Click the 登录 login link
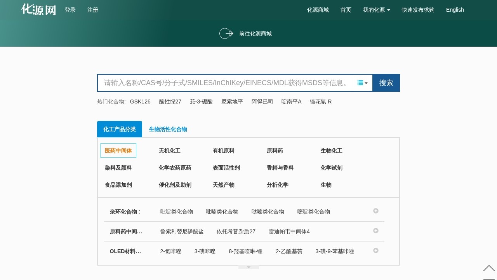 click(x=70, y=10)
